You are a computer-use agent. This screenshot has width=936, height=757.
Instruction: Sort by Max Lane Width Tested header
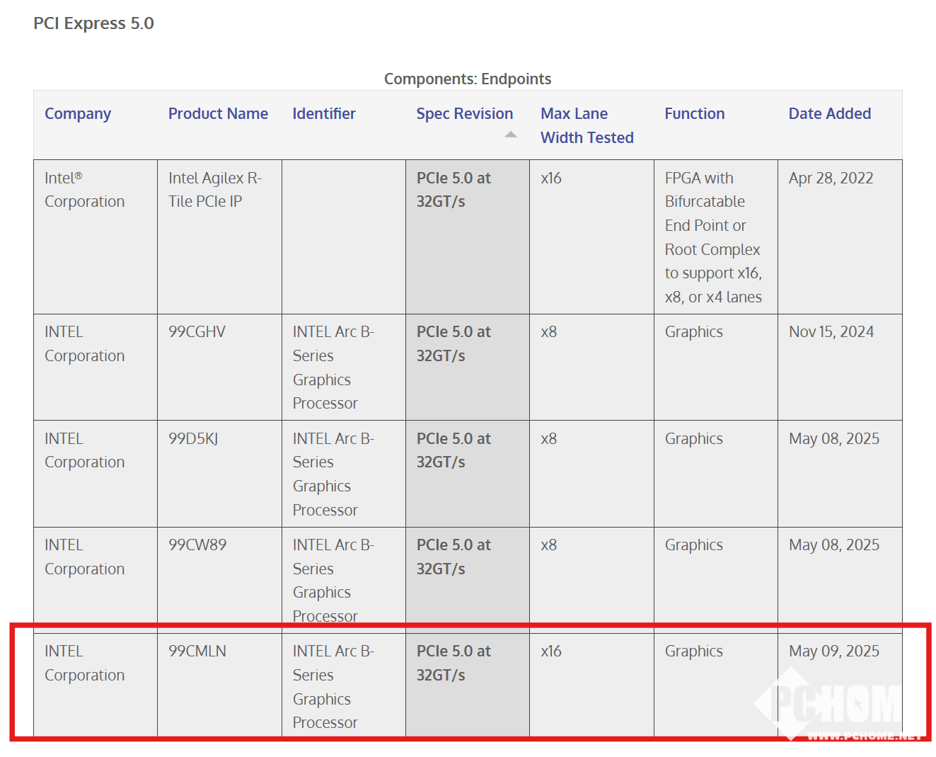click(x=587, y=126)
